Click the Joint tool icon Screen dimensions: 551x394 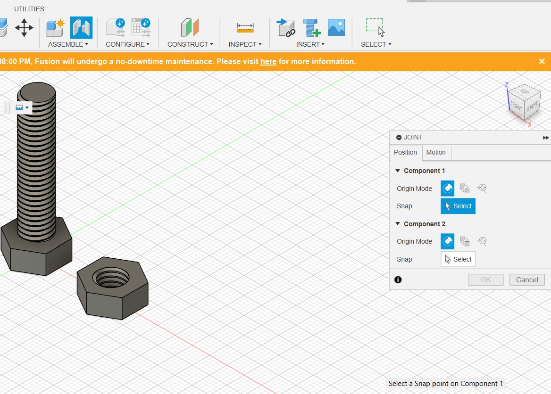[81, 28]
